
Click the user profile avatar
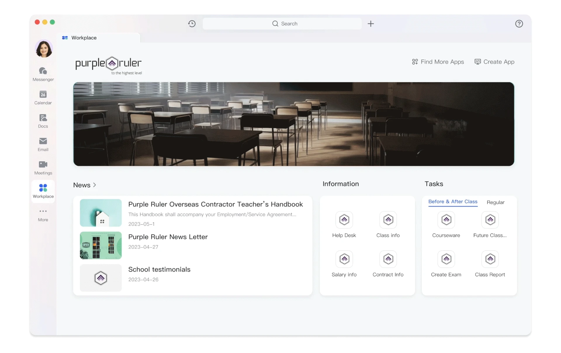pyautogui.click(x=44, y=49)
